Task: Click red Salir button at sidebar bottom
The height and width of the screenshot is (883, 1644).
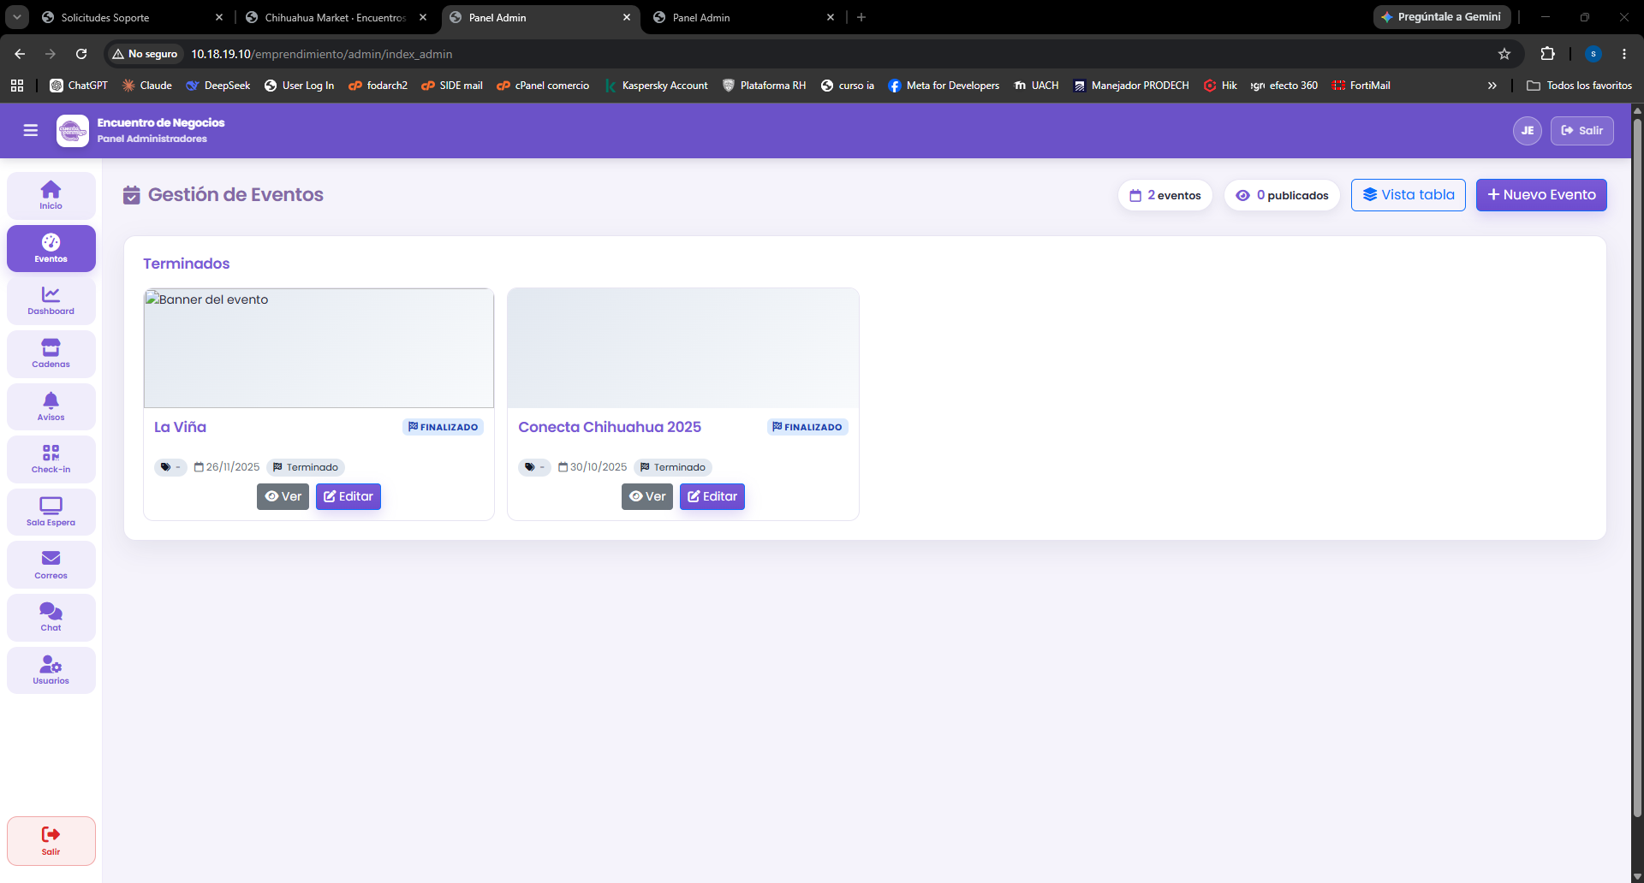Action: click(x=51, y=841)
